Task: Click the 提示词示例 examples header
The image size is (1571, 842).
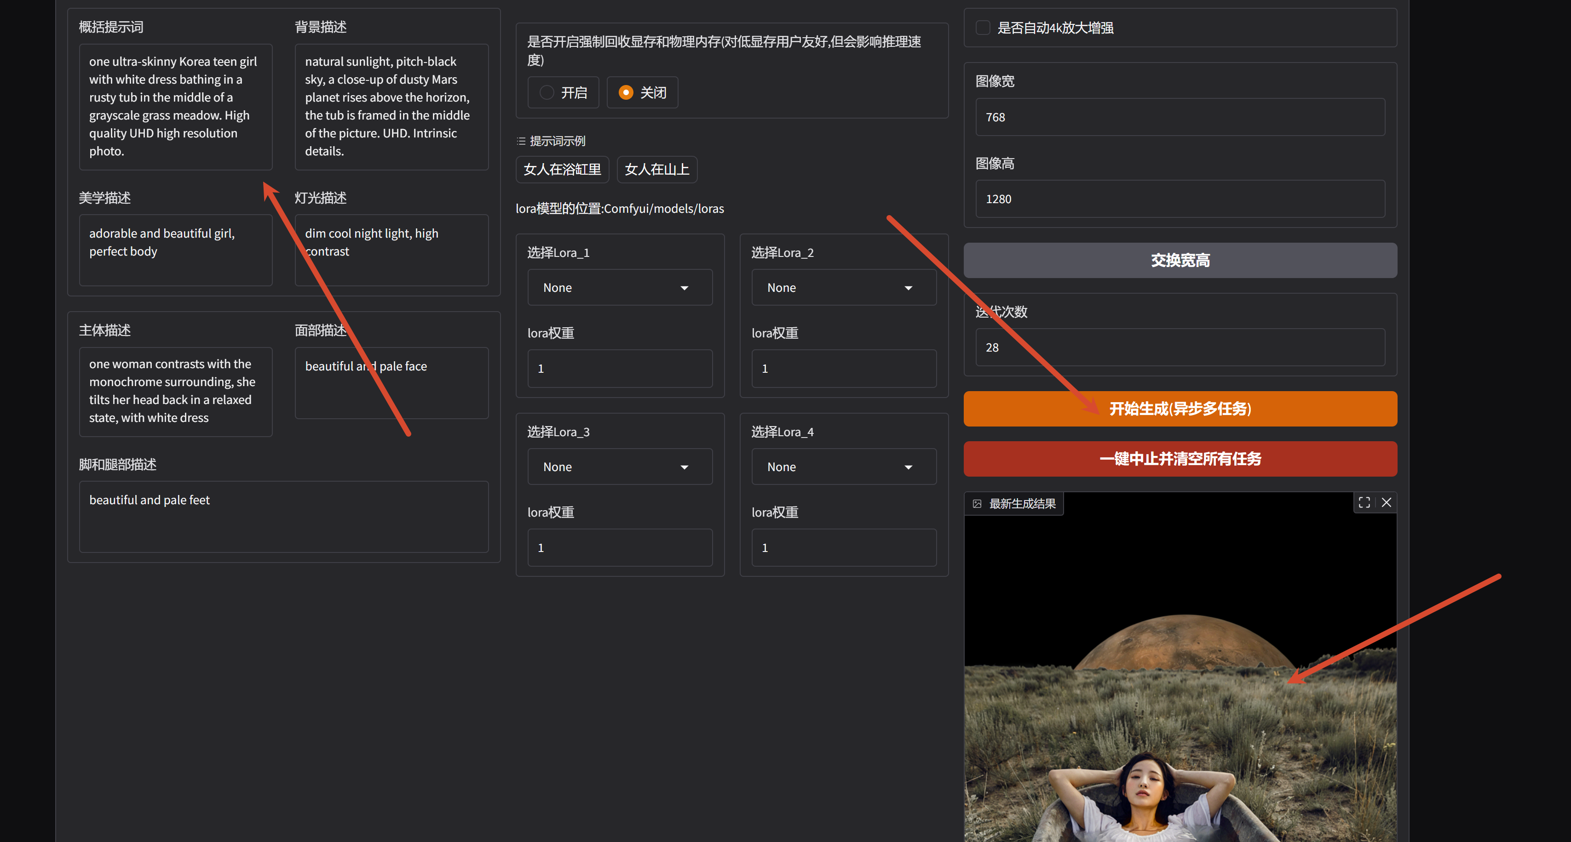Action: (551, 142)
